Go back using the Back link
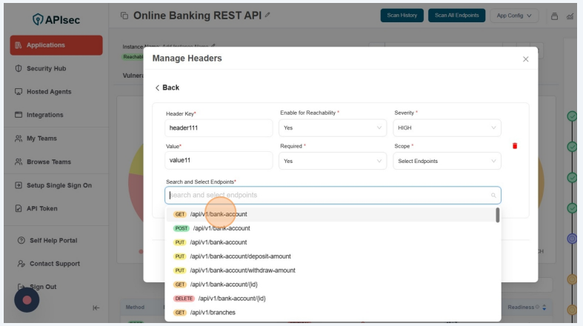Image resolution: width=583 pixels, height=326 pixels. click(167, 87)
